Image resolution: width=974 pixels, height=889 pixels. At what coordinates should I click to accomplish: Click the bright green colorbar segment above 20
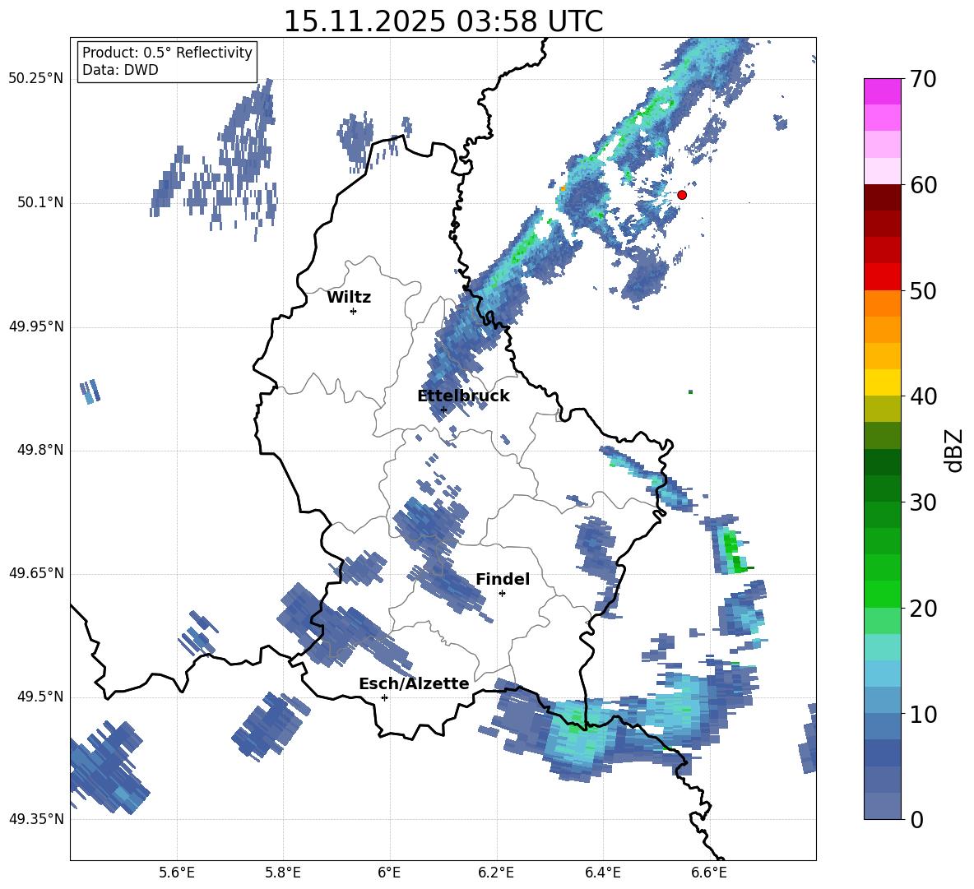click(x=883, y=594)
